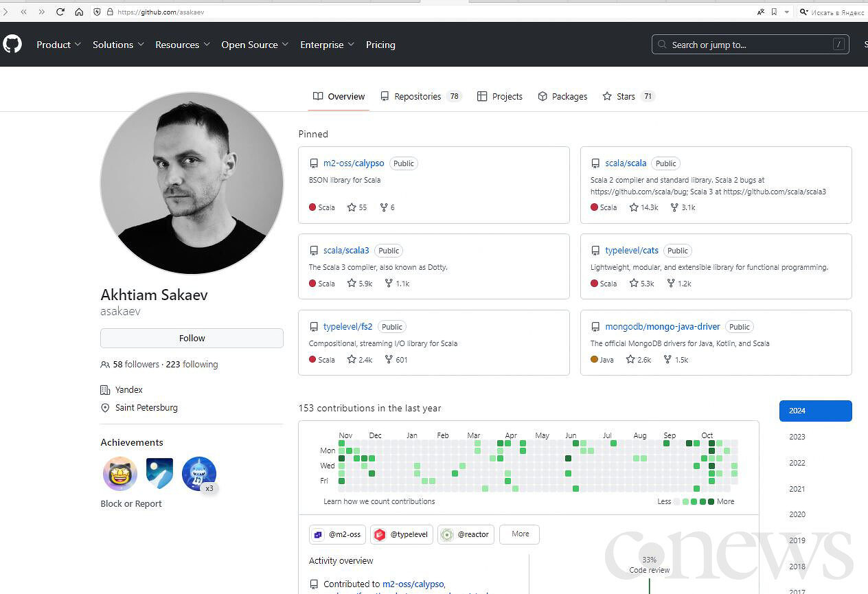Open typelevel/cats repository link
This screenshot has width=868, height=594.
point(632,251)
